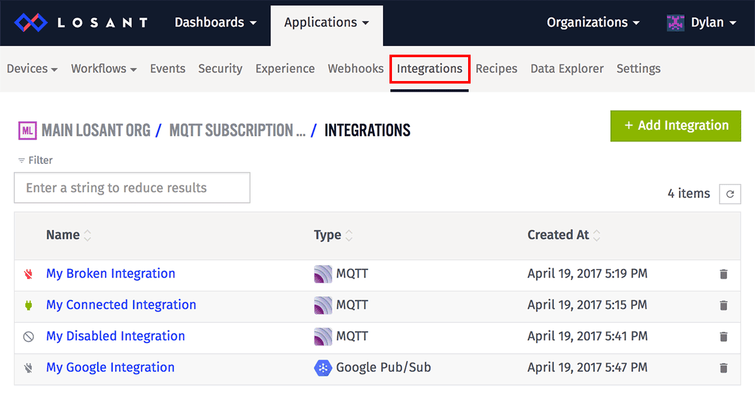Switch to the Webhooks tab
Screen dimensions: 755x414
point(355,68)
